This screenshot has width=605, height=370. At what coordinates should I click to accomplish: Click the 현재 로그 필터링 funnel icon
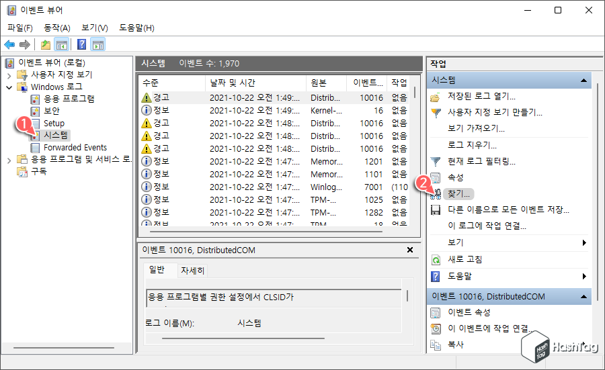[435, 162]
